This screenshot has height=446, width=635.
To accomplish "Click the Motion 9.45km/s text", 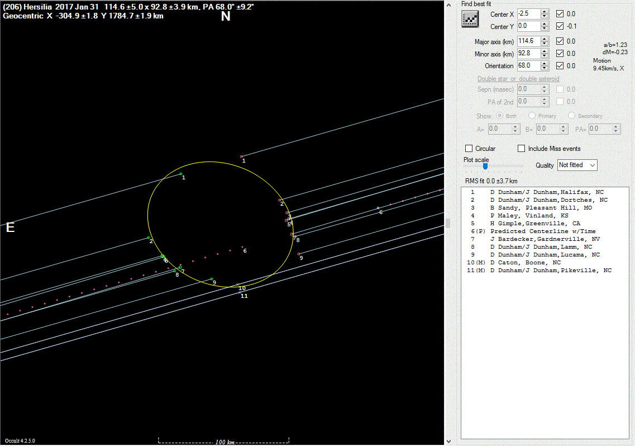I will pos(608,64).
